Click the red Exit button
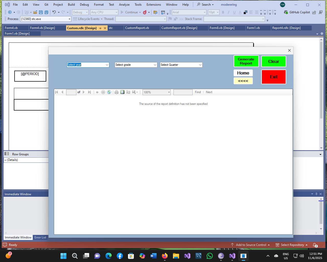Screen dimensions: 327x262 [274, 77]
